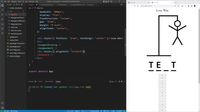Show the Output panel tab
This screenshot has height=112, width=200.
point(40,82)
